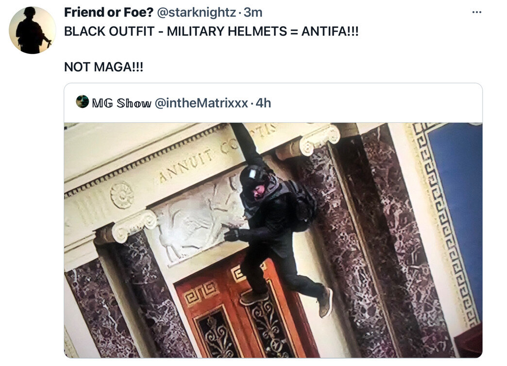The height and width of the screenshot is (366, 507).
Task: Click the MG Show display name
Action: click(x=121, y=103)
